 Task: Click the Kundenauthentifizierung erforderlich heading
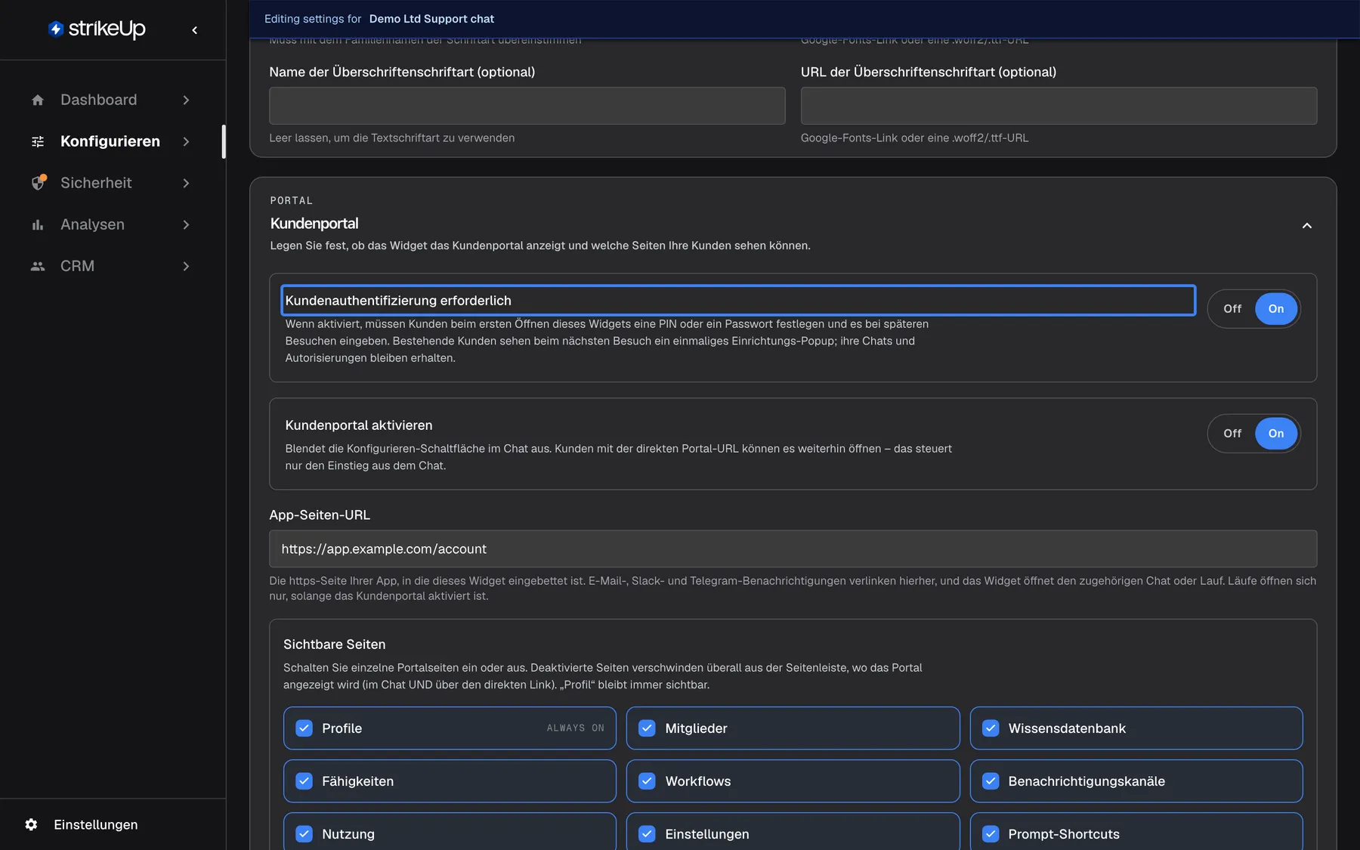point(398,300)
